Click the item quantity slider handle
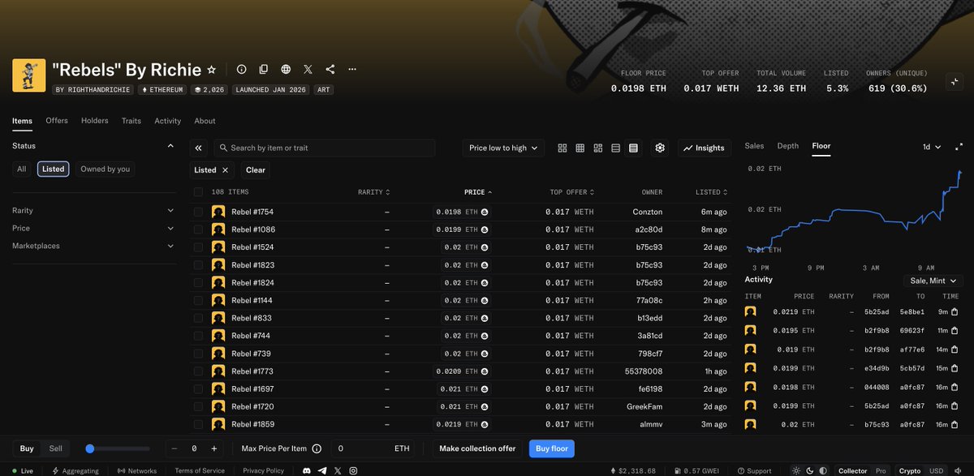The height and width of the screenshot is (476, 974). [x=90, y=448]
